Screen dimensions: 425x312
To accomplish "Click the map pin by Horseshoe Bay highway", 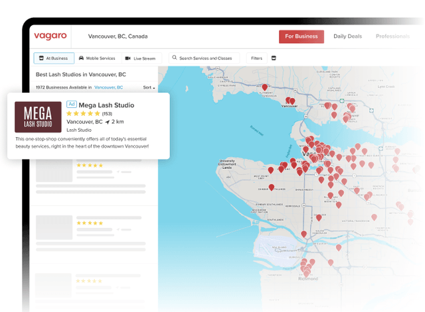I will [x=265, y=87].
